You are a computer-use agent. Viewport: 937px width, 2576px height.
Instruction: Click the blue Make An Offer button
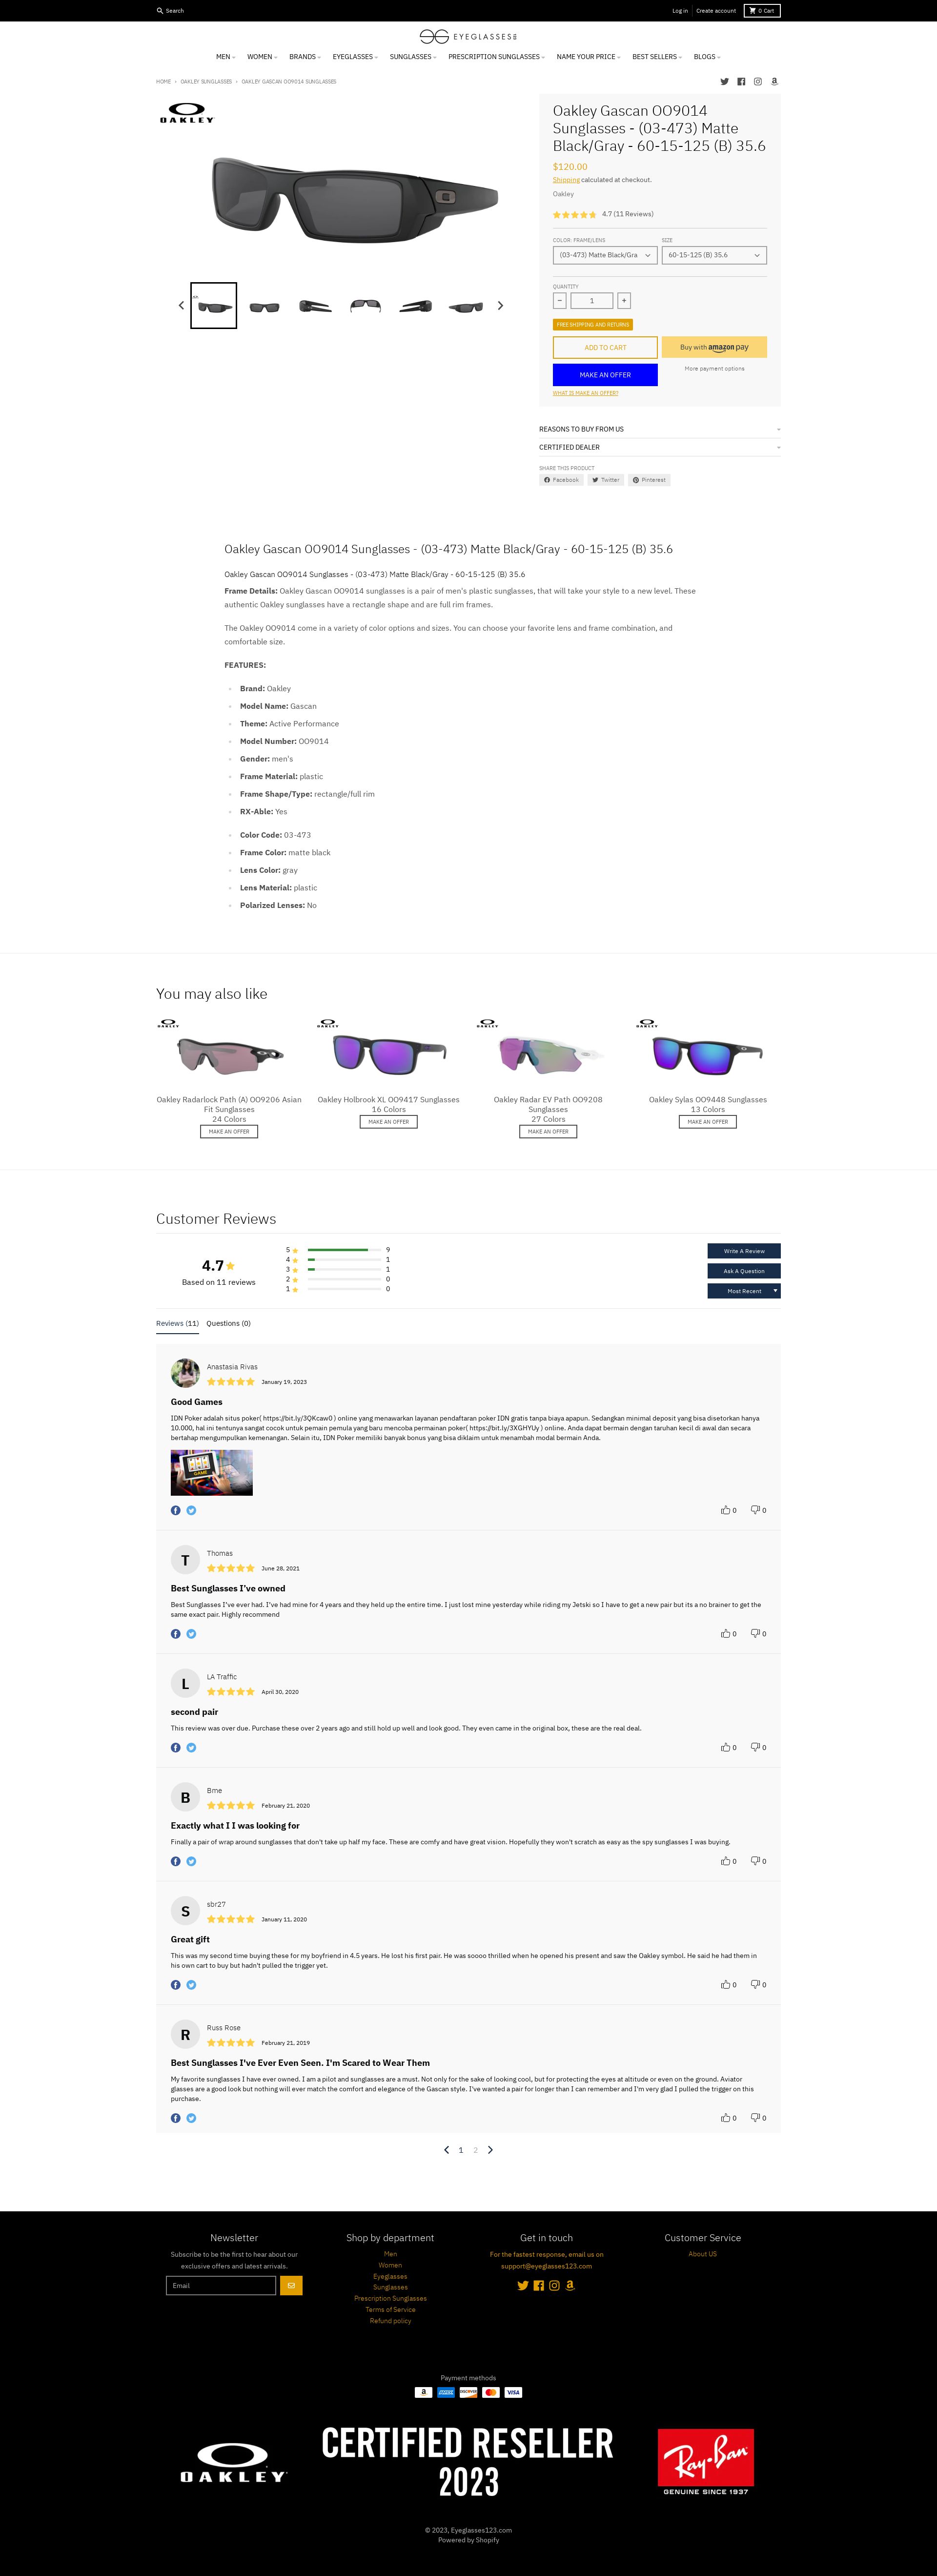tap(605, 375)
